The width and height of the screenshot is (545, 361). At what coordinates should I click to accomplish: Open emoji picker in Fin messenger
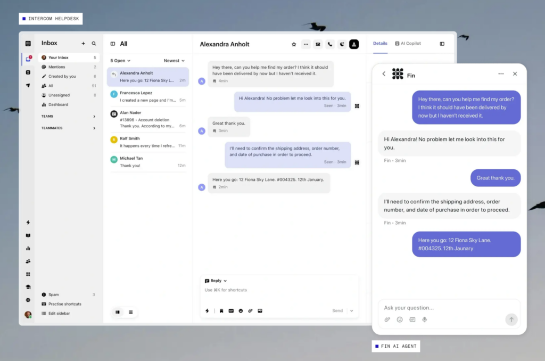(x=400, y=319)
